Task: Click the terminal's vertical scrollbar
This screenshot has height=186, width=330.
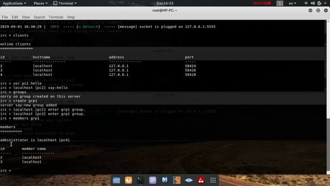Action: (328, 97)
